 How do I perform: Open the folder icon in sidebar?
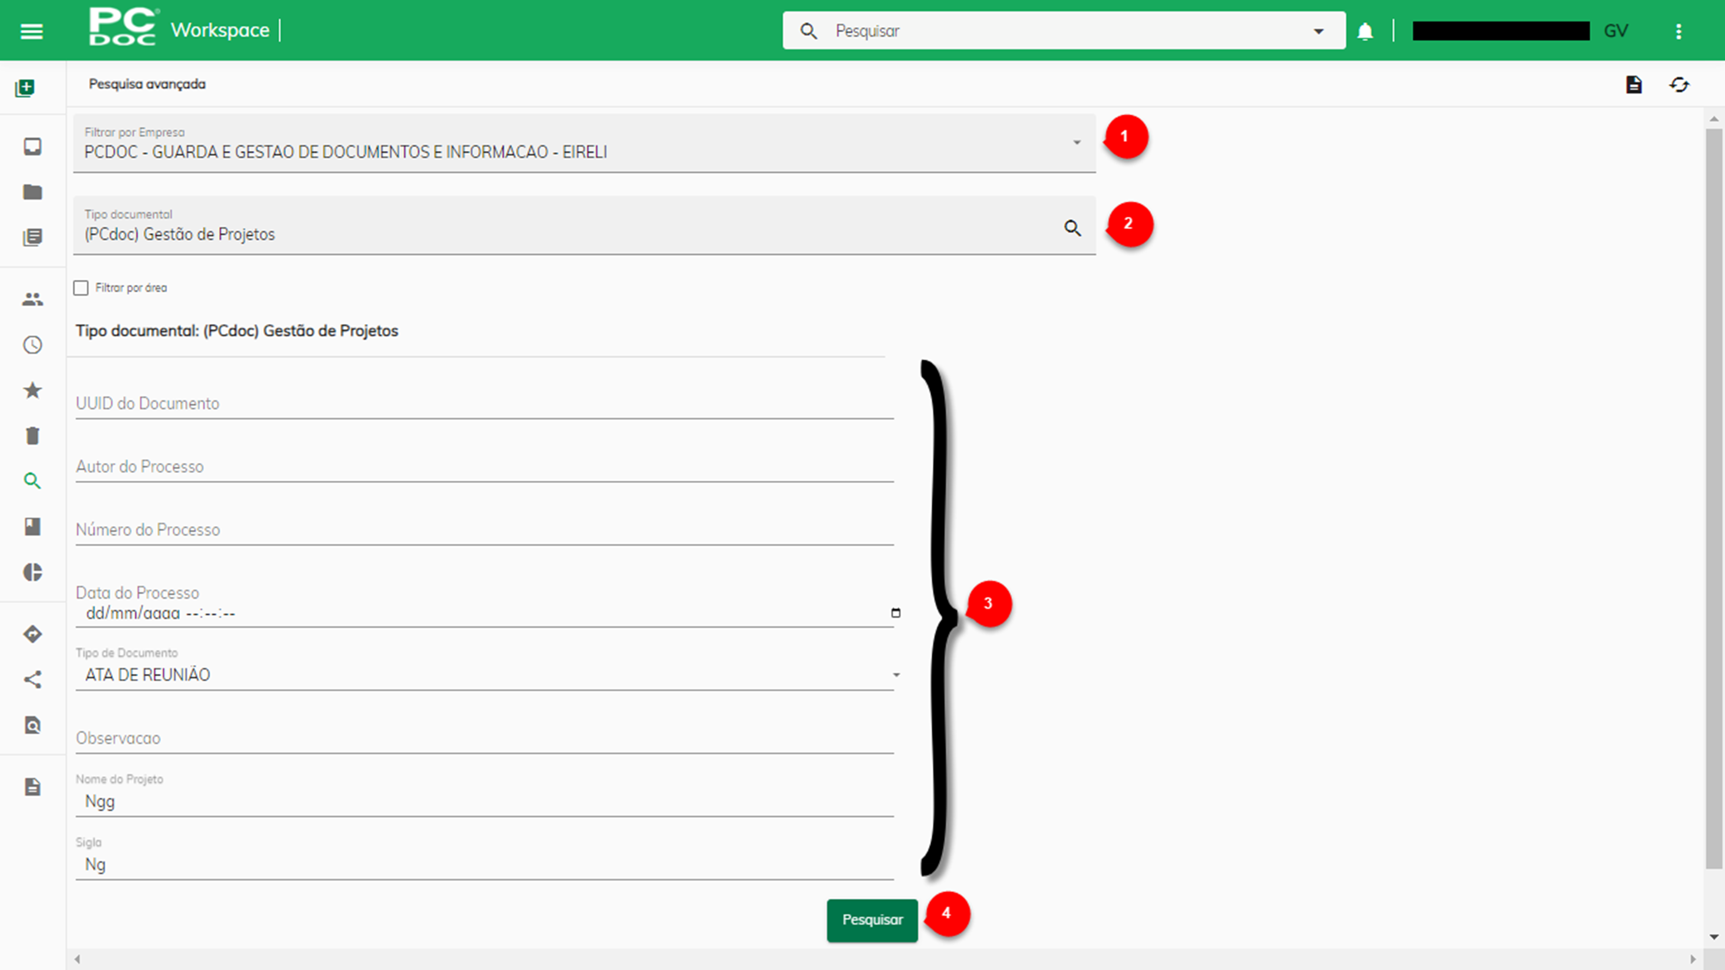[x=32, y=192]
